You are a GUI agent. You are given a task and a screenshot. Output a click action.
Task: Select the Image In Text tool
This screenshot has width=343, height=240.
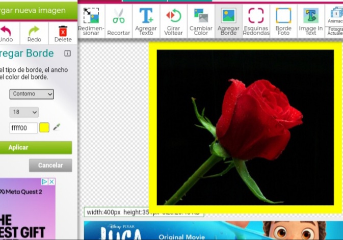coord(310,21)
